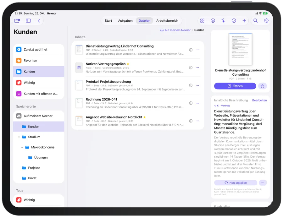Open Kunden mit offenen A... list
Image resolution: width=283 pixels, height=217 pixels.
coord(39,94)
